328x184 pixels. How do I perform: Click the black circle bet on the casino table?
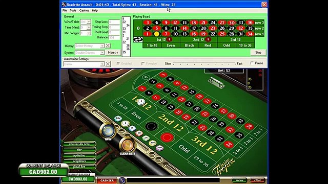[151, 126]
